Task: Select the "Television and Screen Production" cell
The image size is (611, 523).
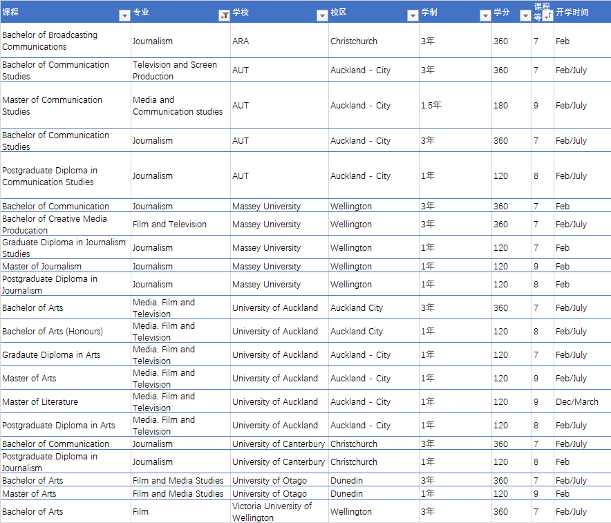Action: point(180,70)
